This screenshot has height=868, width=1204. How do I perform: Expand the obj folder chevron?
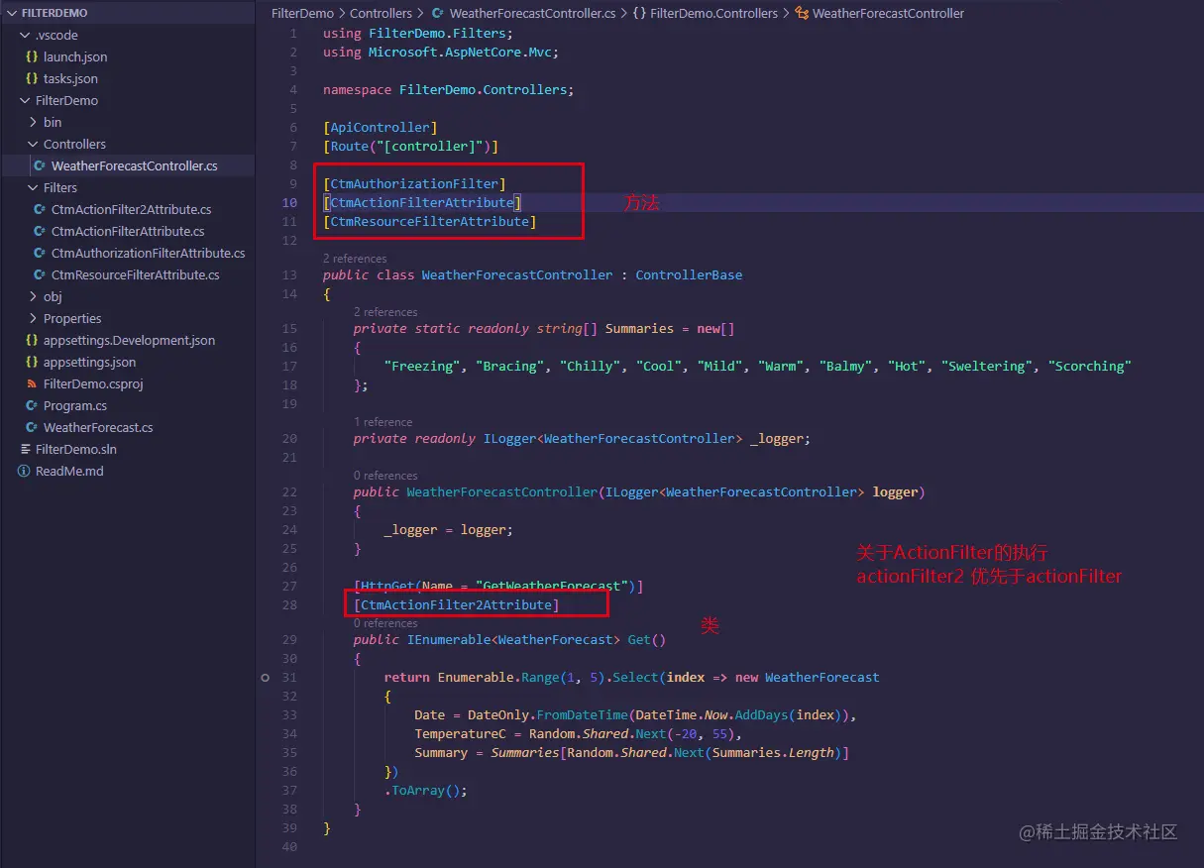pyautogui.click(x=33, y=297)
